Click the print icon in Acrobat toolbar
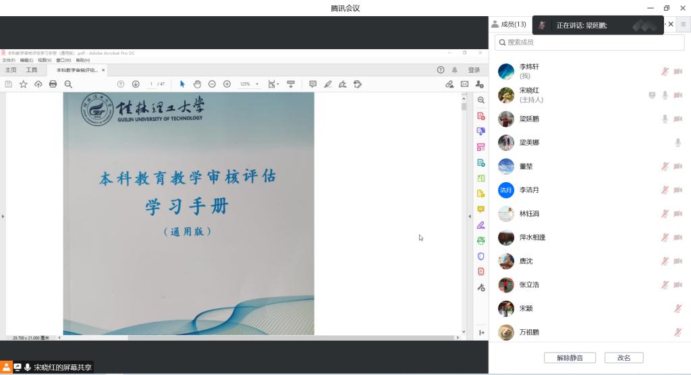Viewport: 691px width, 375px height. coord(53,84)
